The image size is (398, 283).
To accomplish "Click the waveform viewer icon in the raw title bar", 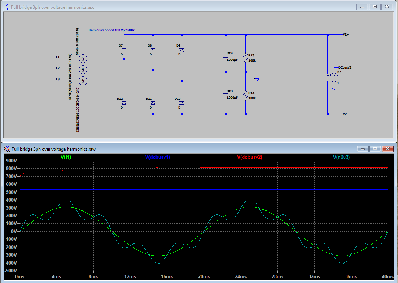I will 7,149.
